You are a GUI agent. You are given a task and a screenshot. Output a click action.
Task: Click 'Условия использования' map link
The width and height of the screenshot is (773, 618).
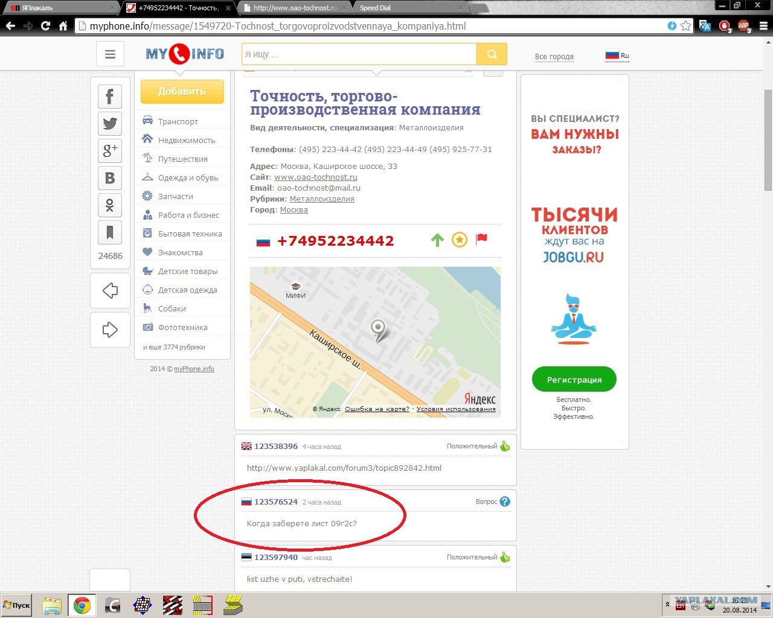tap(456, 409)
